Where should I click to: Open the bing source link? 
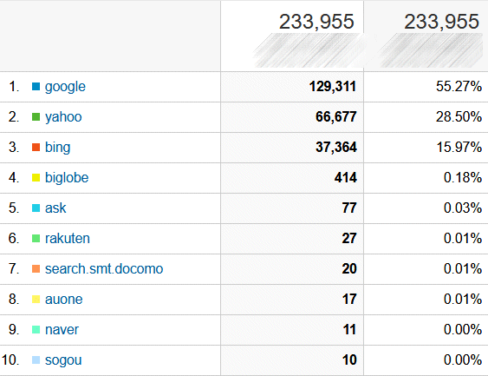tap(57, 148)
